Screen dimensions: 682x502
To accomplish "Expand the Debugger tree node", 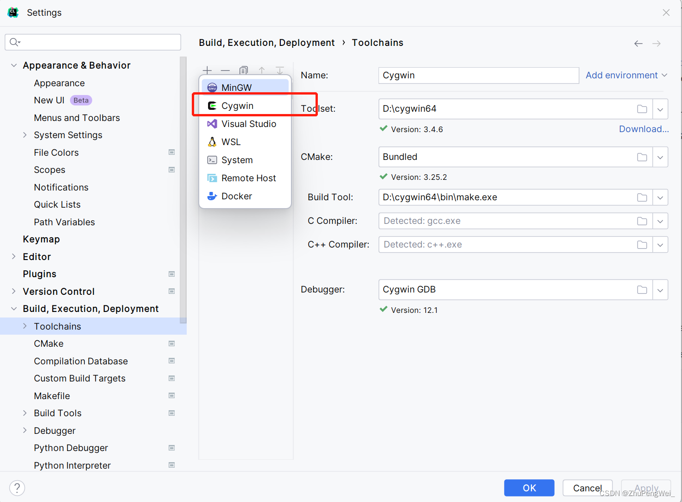I will click(25, 430).
